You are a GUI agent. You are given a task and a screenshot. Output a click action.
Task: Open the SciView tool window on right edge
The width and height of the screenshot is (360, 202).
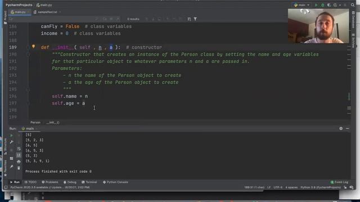pos(353,41)
